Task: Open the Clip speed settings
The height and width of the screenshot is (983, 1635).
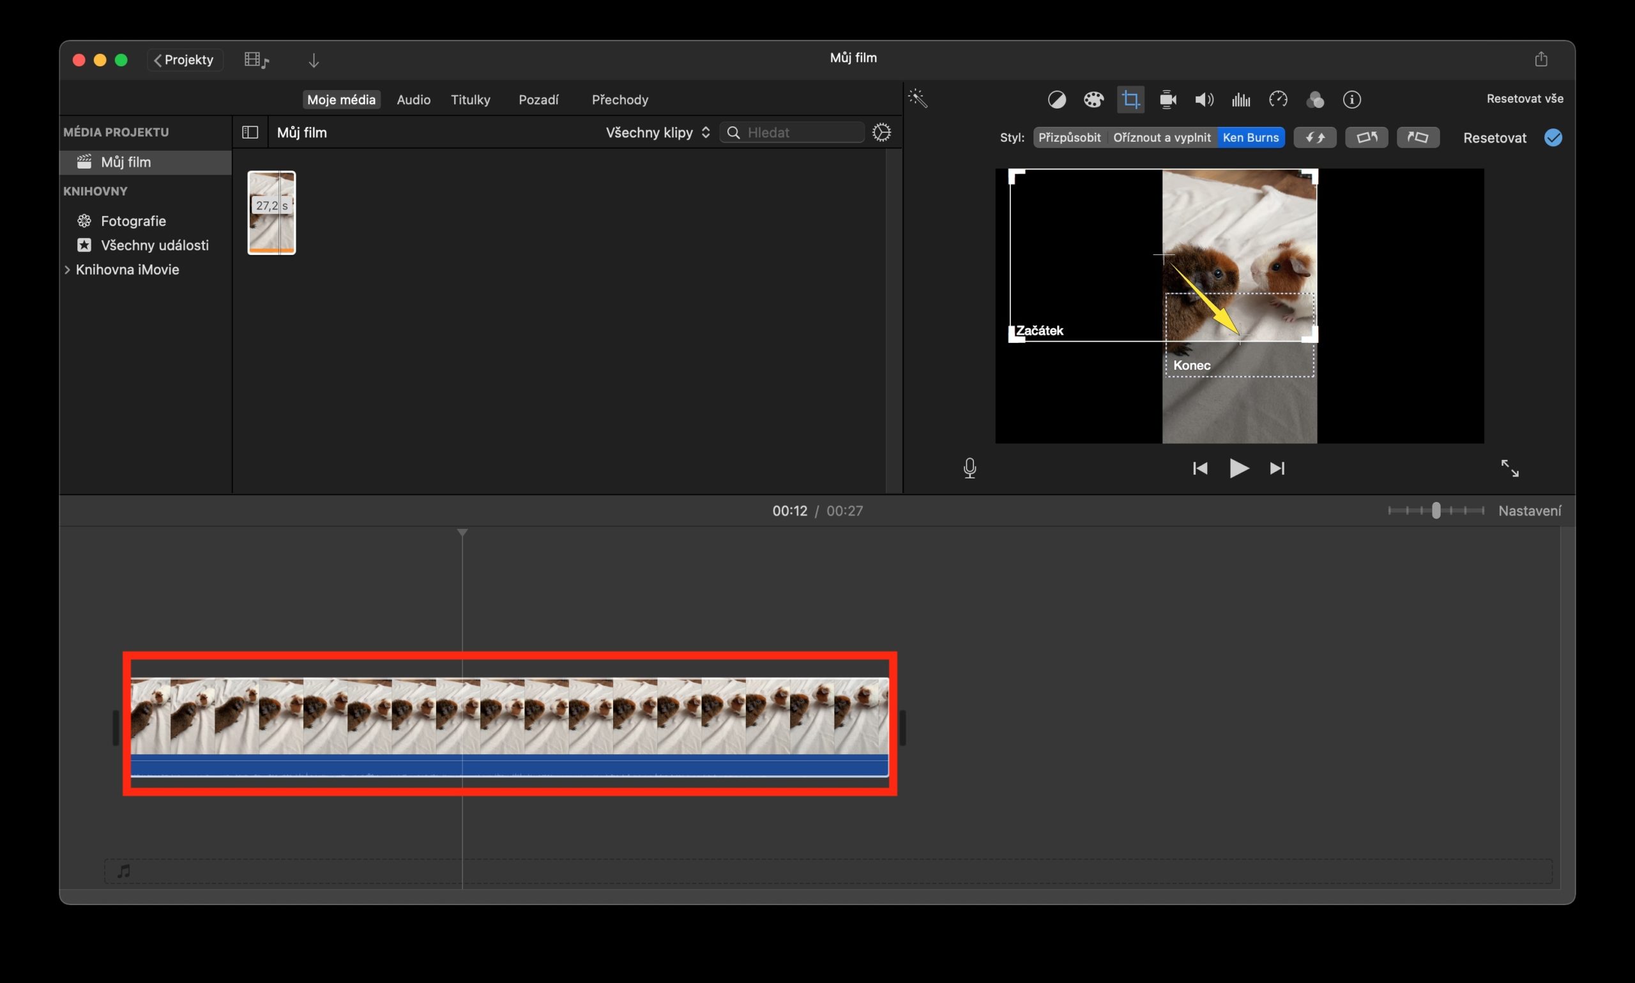Action: (1278, 99)
